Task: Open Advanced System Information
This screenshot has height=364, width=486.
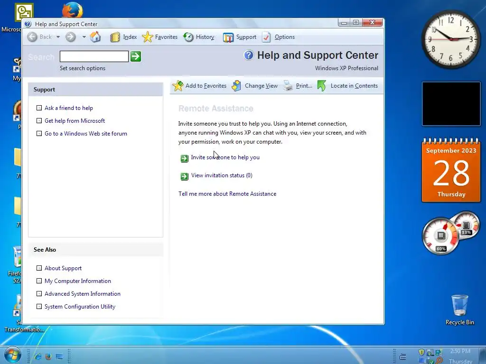Action: coord(83,294)
